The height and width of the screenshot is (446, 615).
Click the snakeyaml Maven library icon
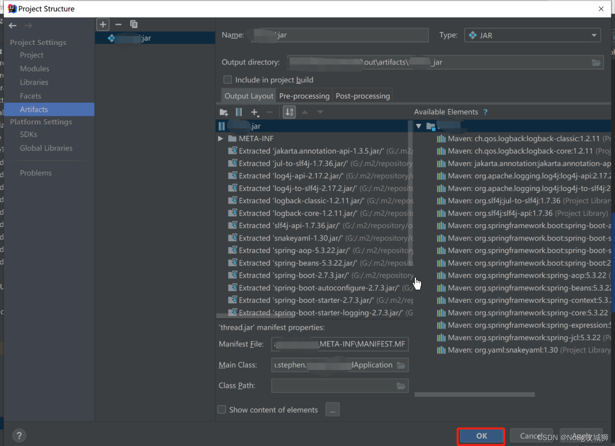coord(441,350)
